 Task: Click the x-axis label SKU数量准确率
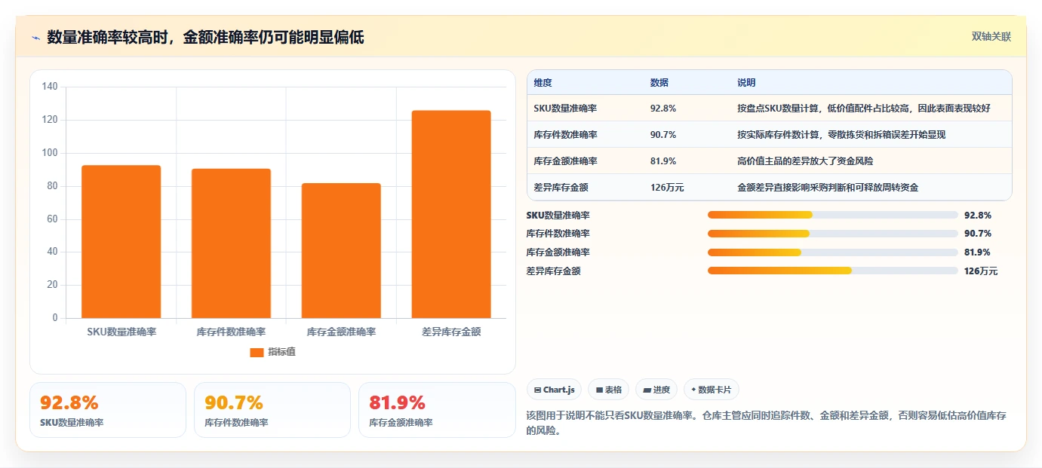pyautogui.click(x=121, y=332)
